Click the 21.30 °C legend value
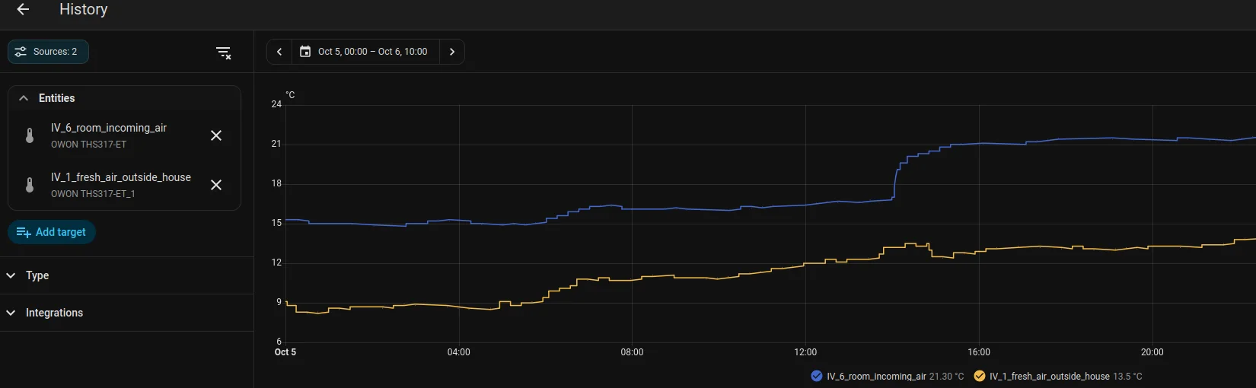Screen dimensions: 1256x388 (946, 377)
